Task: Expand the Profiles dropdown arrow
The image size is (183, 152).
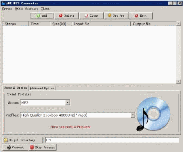Action: [133, 115]
